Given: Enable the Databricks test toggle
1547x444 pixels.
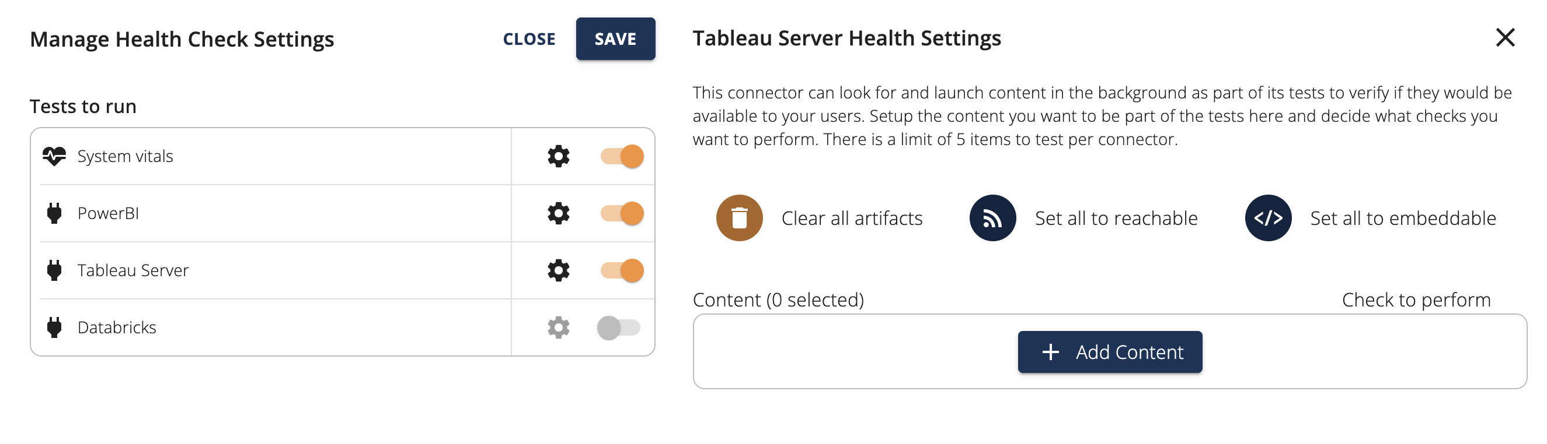Looking at the screenshot, I should (619, 328).
